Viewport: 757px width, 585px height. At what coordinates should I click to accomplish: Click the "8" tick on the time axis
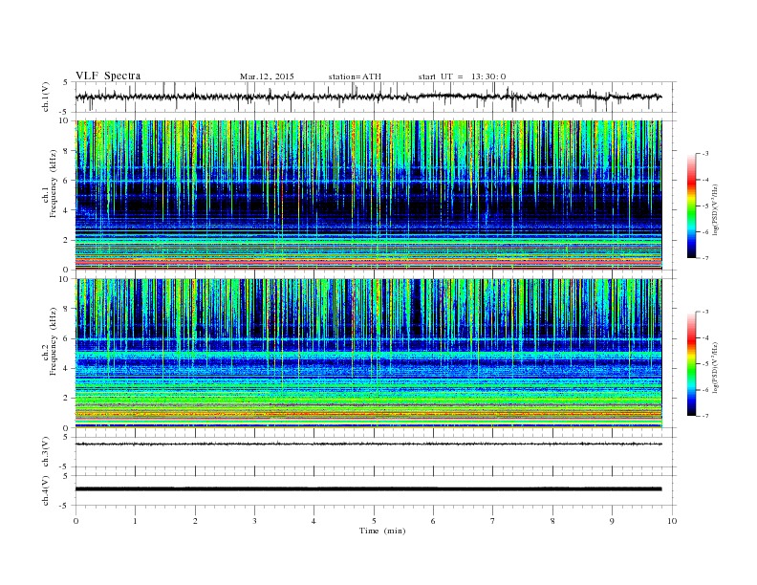pyautogui.click(x=552, y=521)
